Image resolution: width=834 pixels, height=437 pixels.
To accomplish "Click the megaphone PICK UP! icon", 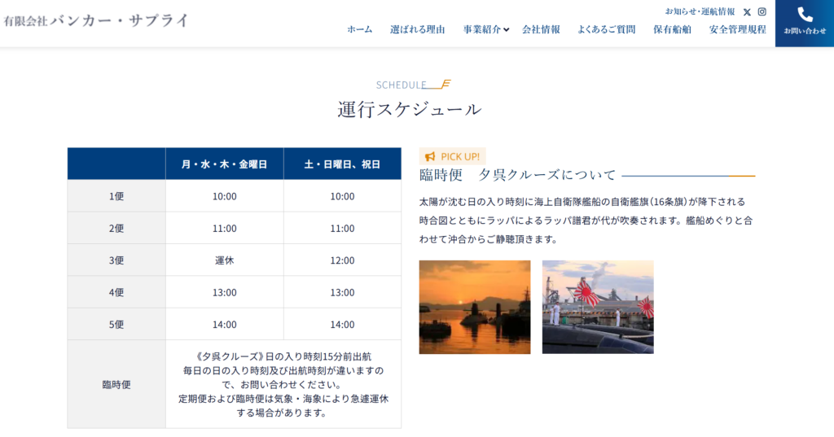I will (430, 156).
